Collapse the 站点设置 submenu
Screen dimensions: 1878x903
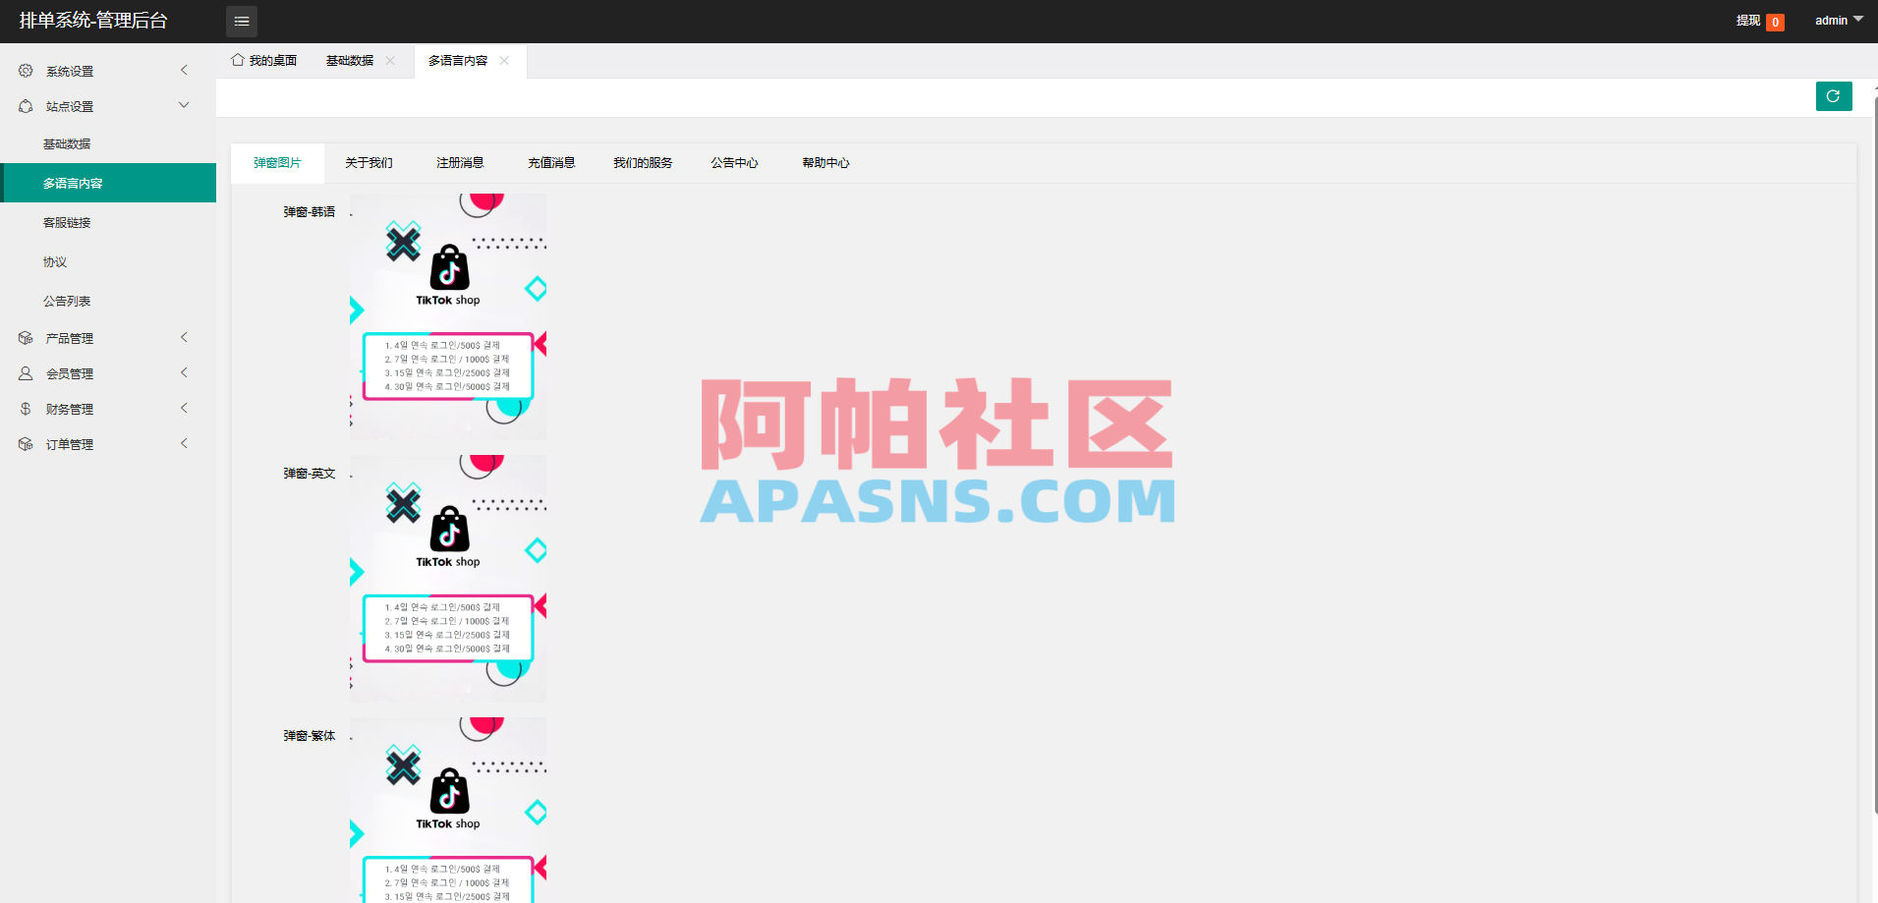click(183, 105)
